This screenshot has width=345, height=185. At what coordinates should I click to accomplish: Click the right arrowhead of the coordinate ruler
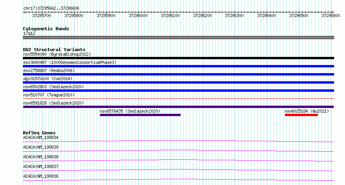tap(333, 12)
